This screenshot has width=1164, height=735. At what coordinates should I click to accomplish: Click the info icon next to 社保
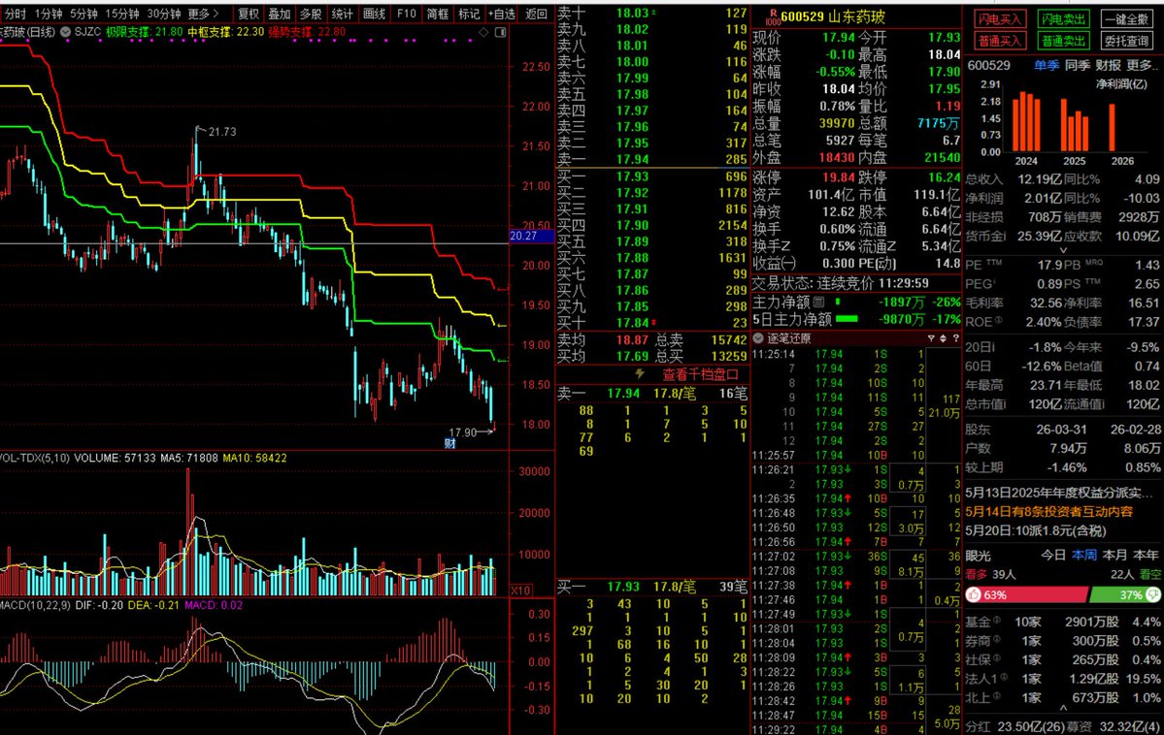pyautogui.click(x=996, y=657)
